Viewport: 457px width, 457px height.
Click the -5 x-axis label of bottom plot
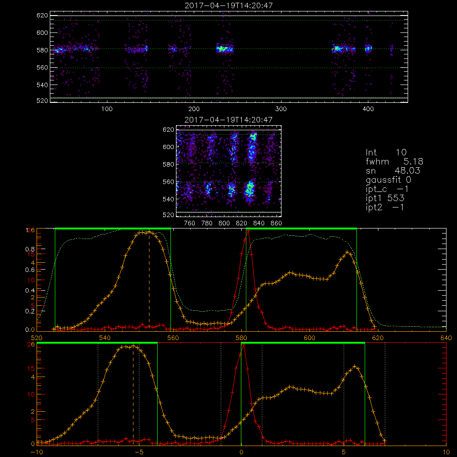point(139,452)
